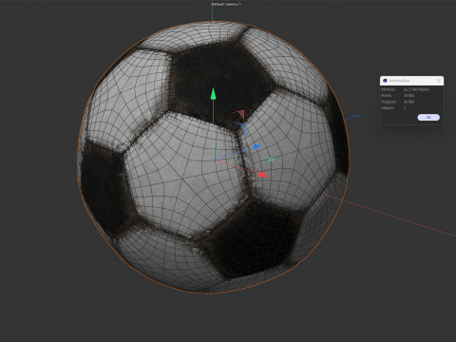Click the Default Camera label
The height and width of the screenshot is (342, 456).
tap(224, 4)
